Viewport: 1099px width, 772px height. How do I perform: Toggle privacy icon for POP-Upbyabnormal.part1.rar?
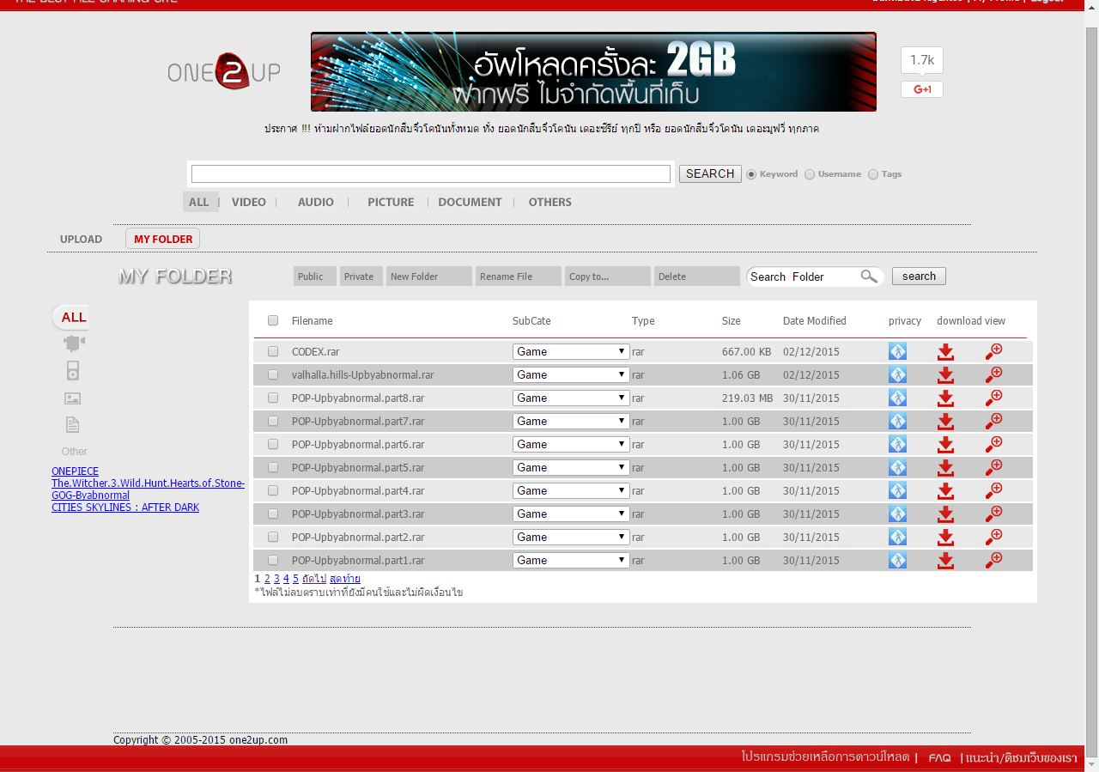coord(897,560)
